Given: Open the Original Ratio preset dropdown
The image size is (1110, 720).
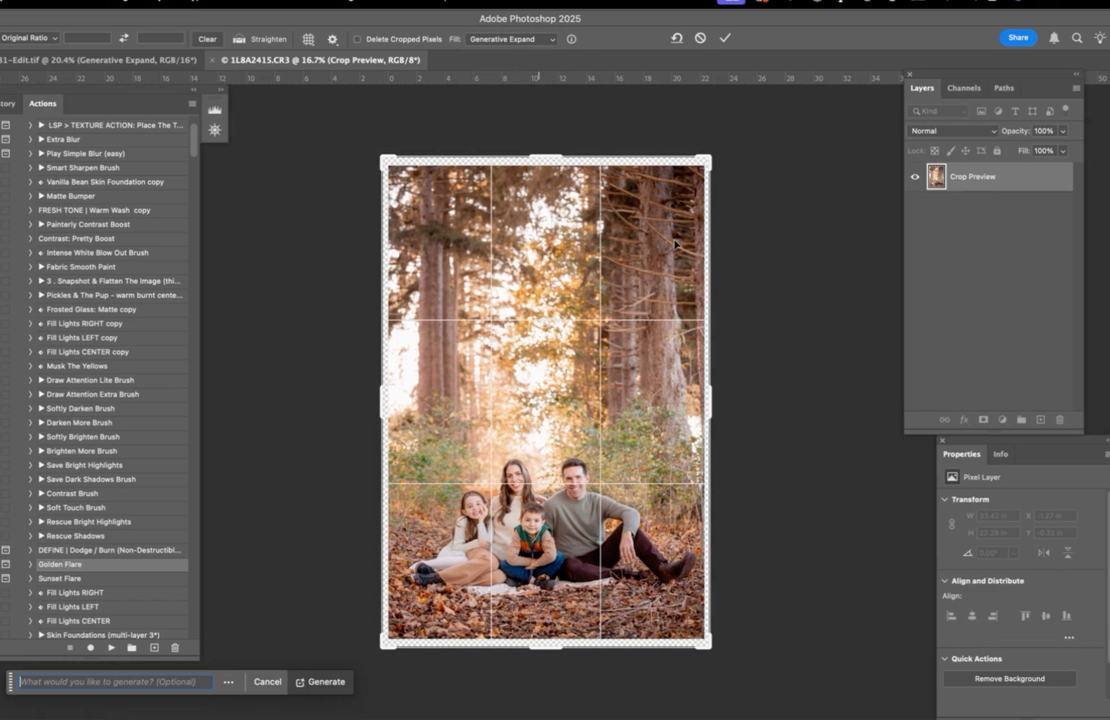Looking at the screenshot, I should click(x=29, y=38).
